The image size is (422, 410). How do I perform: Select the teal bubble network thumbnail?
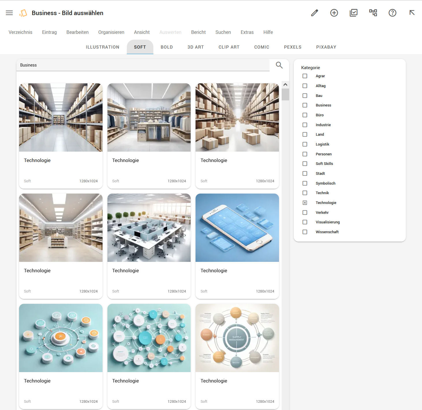pyautogui.click(x=149, y=338)
